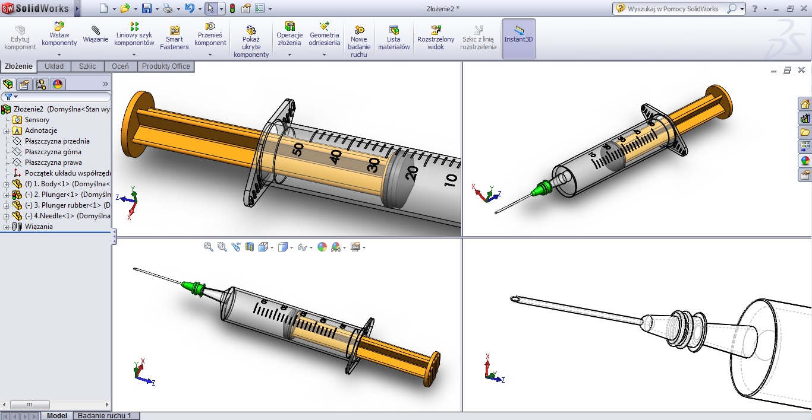Image resolution: width=812 pixels, height=420 pixels.
Task: Save the assembly with the floppy disk icon
Action: [147, 8]
